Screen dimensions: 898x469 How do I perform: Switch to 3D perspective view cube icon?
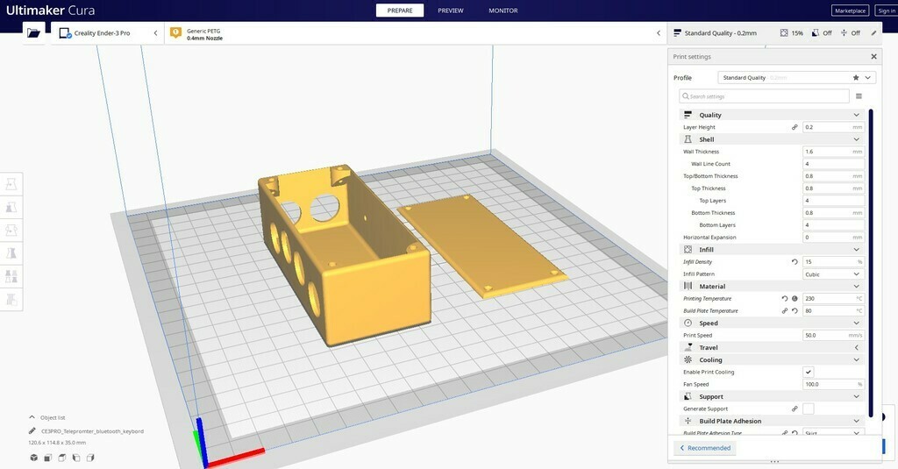pyautogui.click(x=34, y=458)
